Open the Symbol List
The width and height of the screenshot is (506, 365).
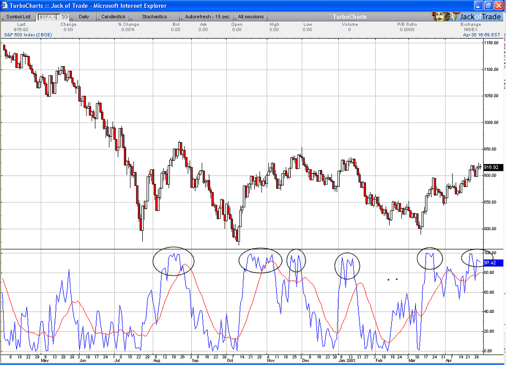pos(18,17)
